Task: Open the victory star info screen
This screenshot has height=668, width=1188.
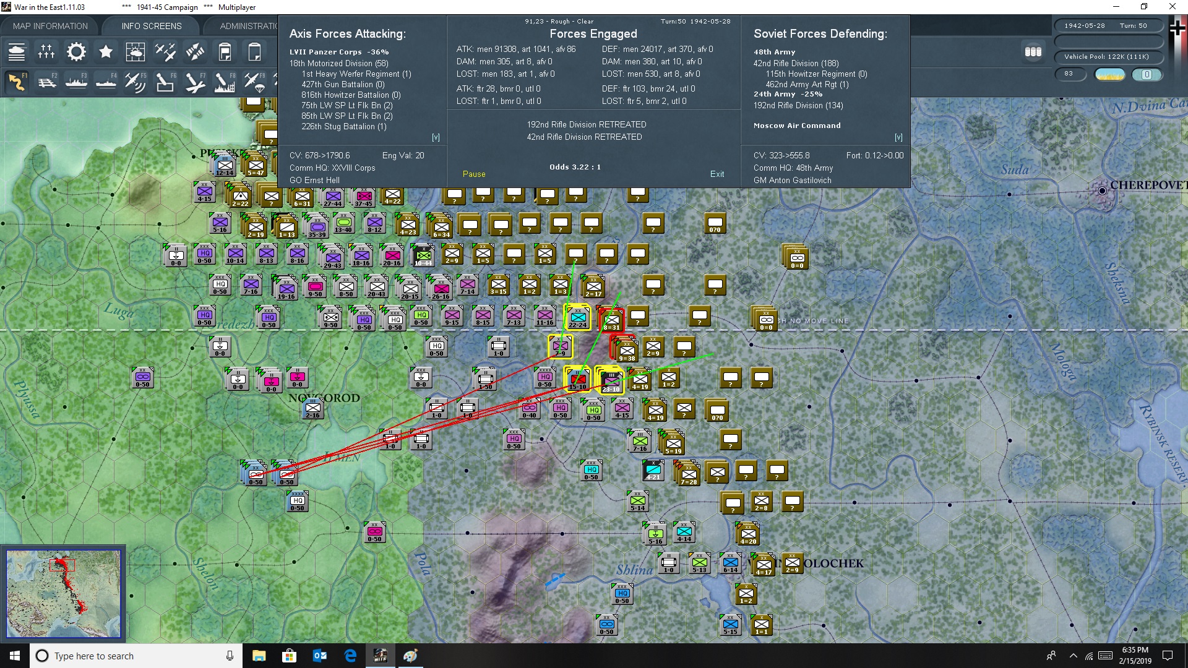Action: [x=106, y=52]
